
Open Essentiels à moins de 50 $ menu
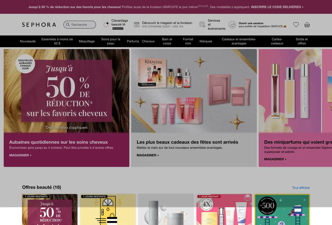(57, 41)
